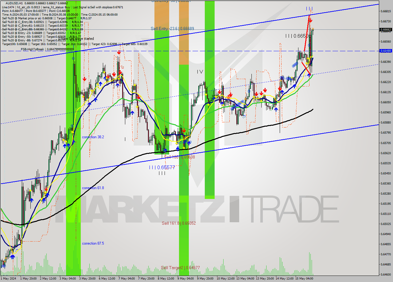Click the 0.65620 price axis label

386,153
